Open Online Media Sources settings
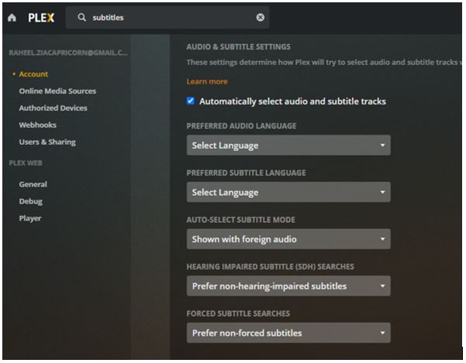Screen dimensions: 466x363 pyautogui.click(x=57, y=91)
